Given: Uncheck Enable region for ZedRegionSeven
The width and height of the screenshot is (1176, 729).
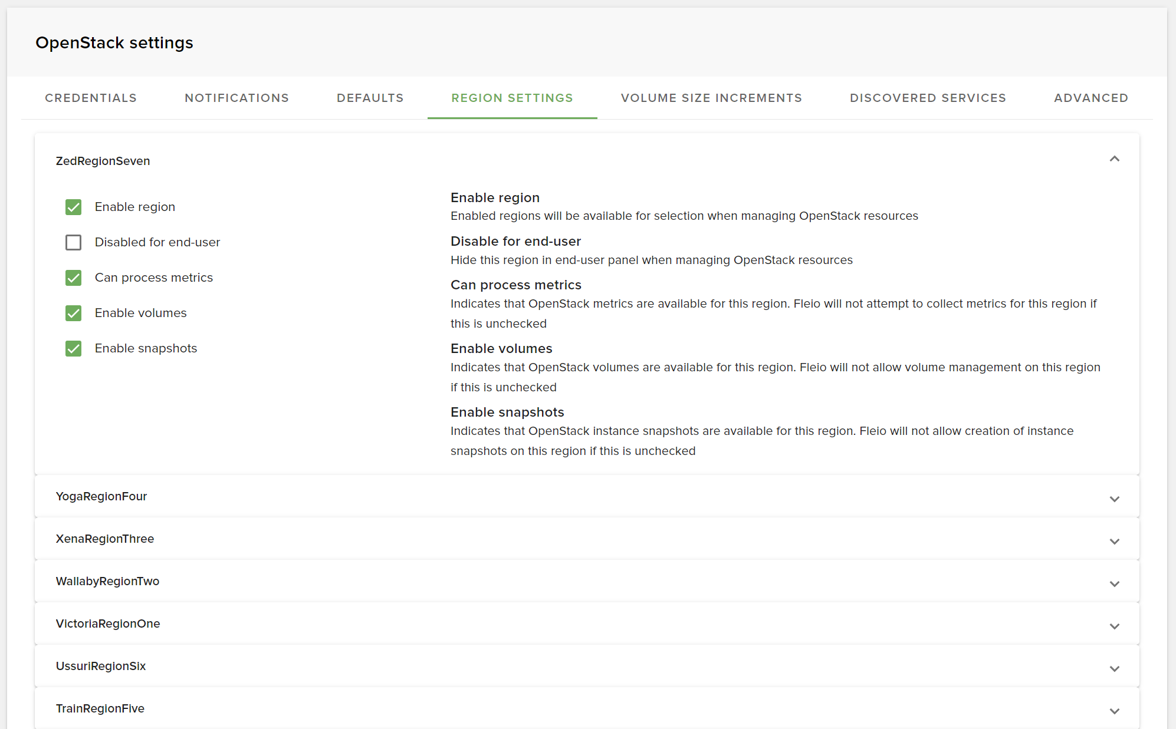Looking at the screenshot, I should (73, 207).
